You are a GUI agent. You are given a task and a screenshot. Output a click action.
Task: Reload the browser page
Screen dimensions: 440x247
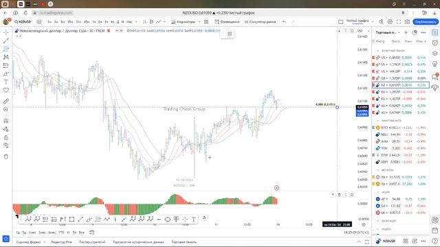25,13
